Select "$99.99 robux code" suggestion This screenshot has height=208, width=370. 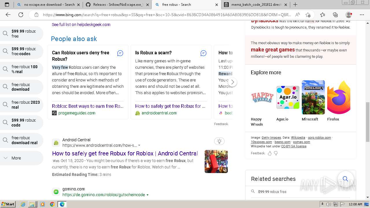[22, 122]
